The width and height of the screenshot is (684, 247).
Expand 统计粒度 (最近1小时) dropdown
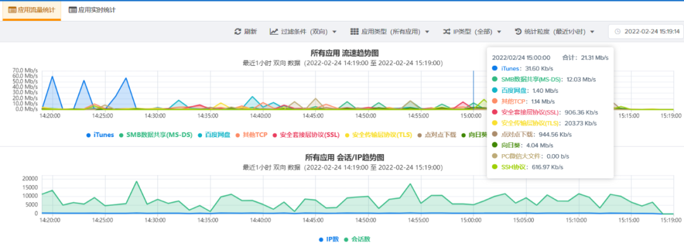(x=555, y=32)
